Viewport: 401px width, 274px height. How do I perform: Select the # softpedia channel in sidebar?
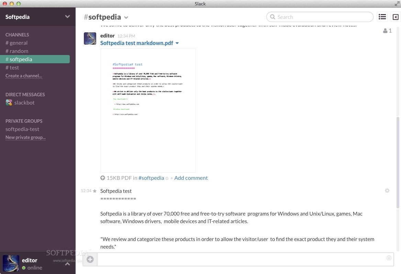click(x=35, y=59)
